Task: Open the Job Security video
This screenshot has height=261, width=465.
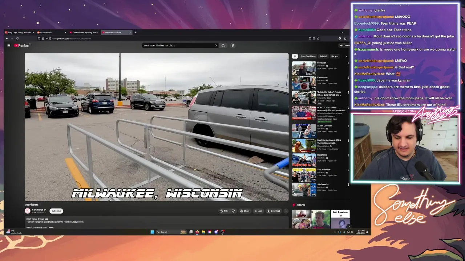Action: click(x=304, y=190)
